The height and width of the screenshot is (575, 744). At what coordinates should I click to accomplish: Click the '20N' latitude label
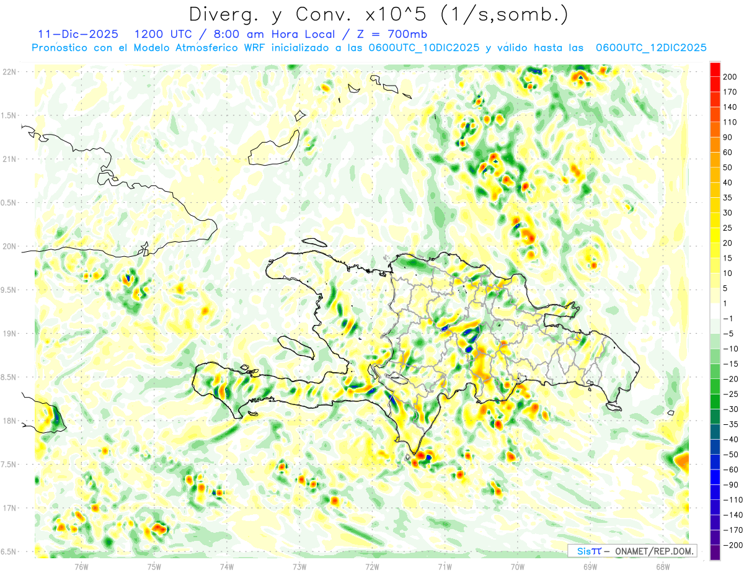click(x=9, y=246)
